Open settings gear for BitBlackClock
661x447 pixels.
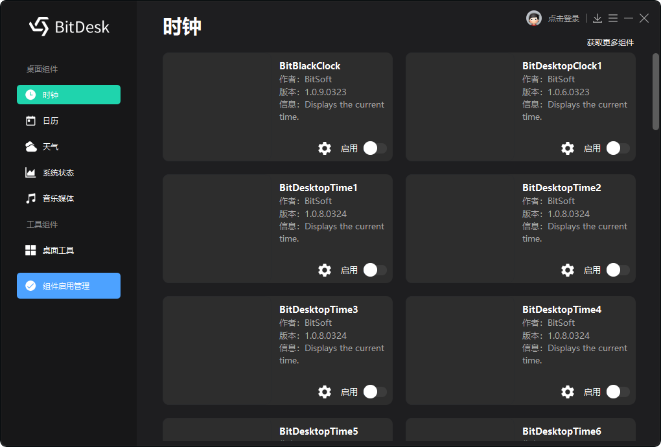(x=324, y=148)
